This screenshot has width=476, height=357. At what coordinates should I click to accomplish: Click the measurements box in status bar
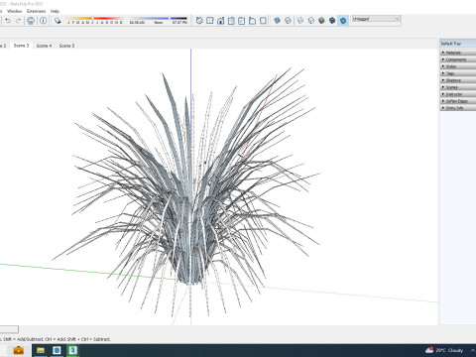click(x=9, y=329)
